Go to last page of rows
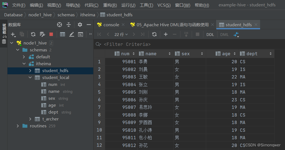Viewport: 285px width, 150px height. point(142,34)
